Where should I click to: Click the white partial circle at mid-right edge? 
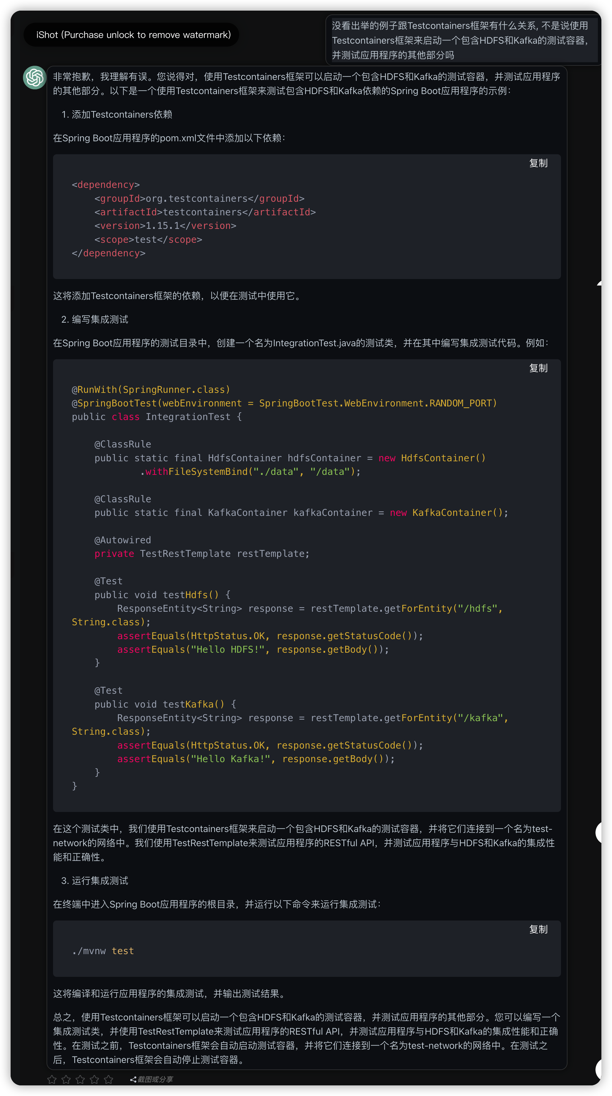[599, 832]
